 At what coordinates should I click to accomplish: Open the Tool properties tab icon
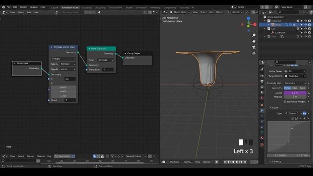[262, 69]
